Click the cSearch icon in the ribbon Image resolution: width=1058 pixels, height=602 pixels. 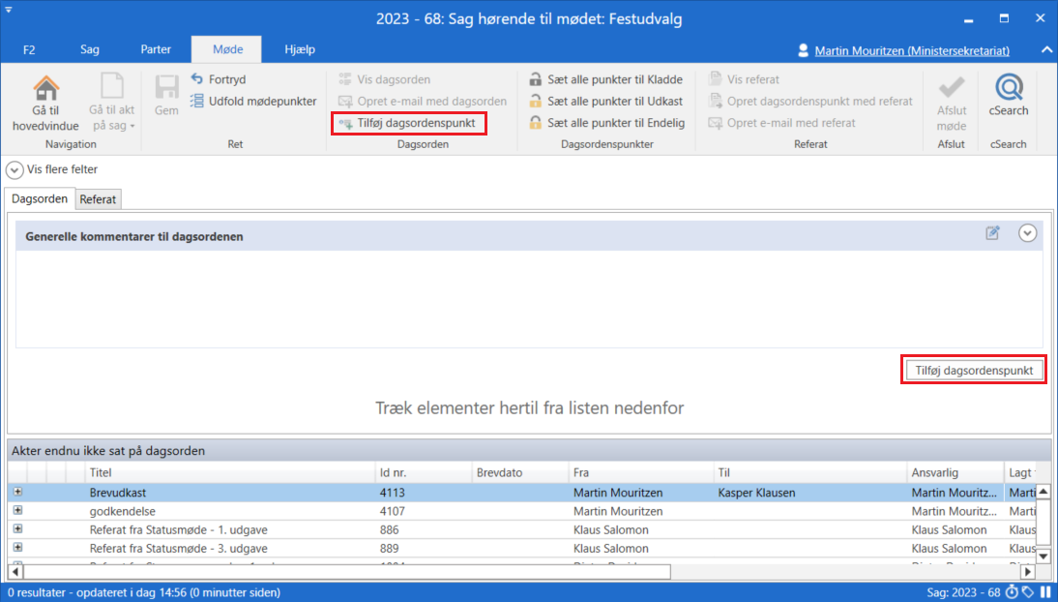pyautogui.click(x=1009, y=88)
